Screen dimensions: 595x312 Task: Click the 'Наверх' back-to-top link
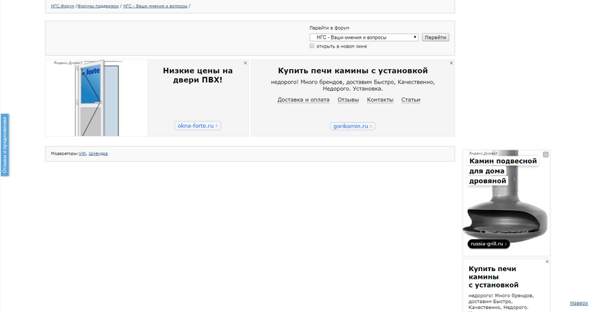click(x=578, y=303)
